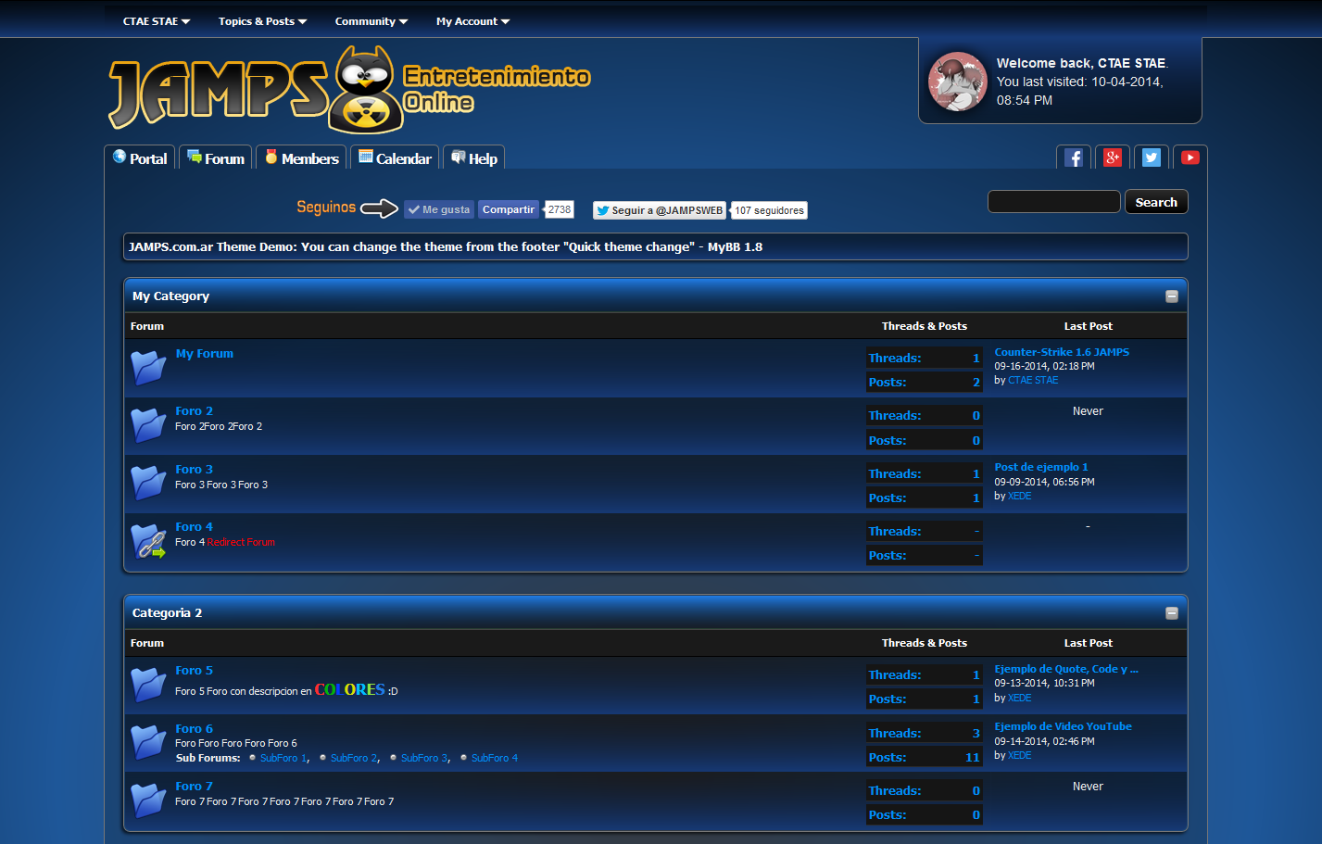Screen dimensions: 1322x844
Task: Open the My Account dropdown
Action: (x=472, y=21)
